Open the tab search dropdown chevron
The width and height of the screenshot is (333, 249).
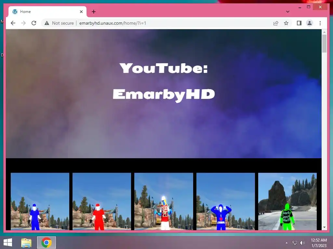pos(287,12)
